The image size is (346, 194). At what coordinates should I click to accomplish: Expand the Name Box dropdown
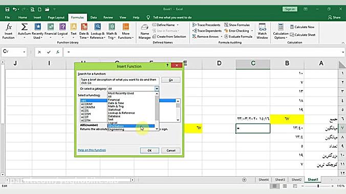pyautogui.click(x=24, y=52)
